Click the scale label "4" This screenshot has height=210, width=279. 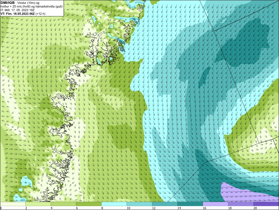point(51,208)
